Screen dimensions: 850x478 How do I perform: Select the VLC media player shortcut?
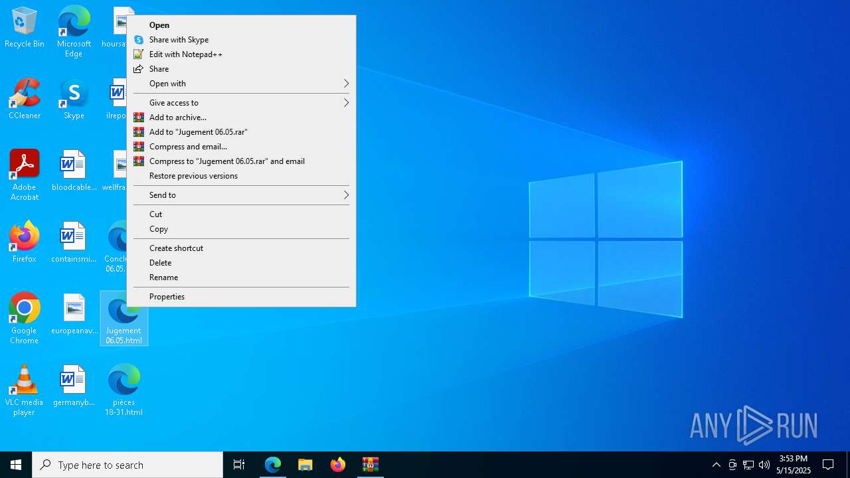pos(25,390)
